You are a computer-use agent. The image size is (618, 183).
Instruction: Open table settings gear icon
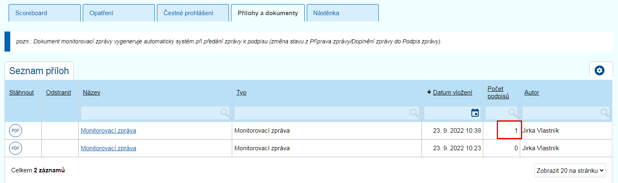600,70
